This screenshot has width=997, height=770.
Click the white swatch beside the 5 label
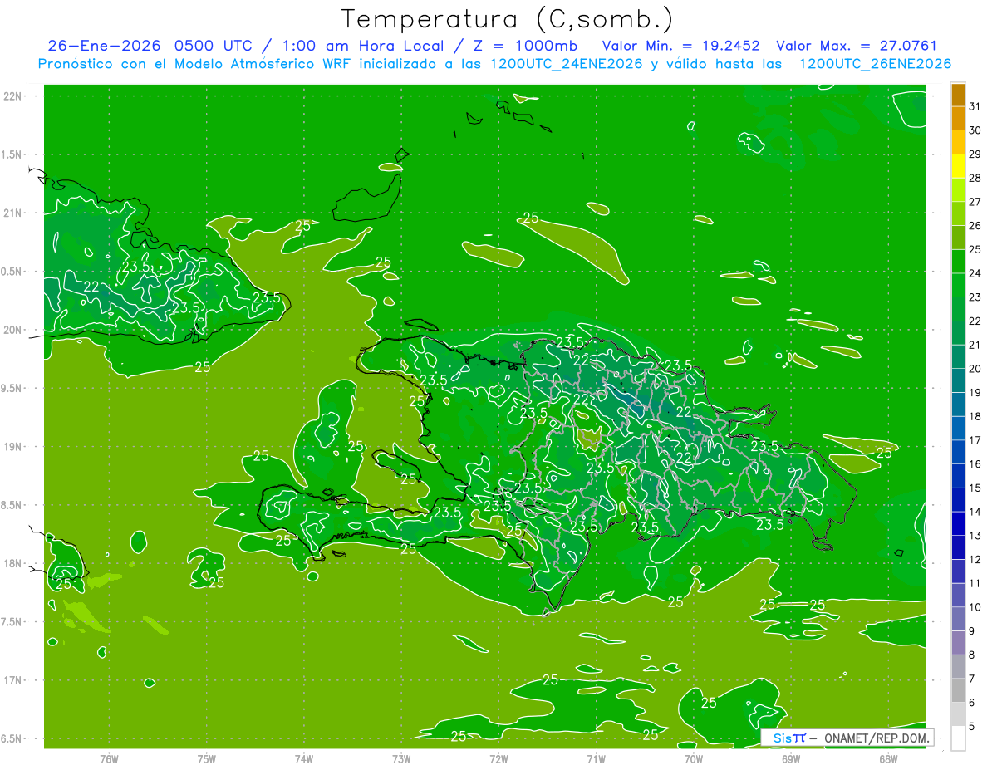(x=958, y=738)
